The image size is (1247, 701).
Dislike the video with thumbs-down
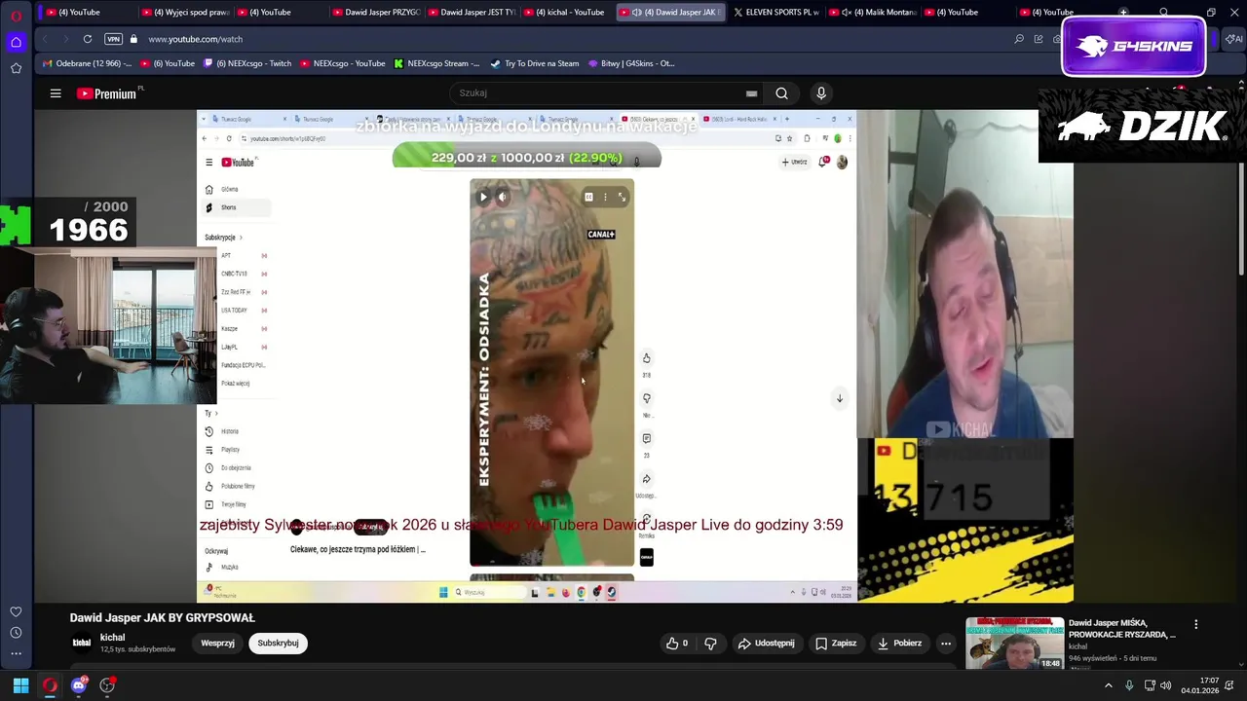click(710, 644)
